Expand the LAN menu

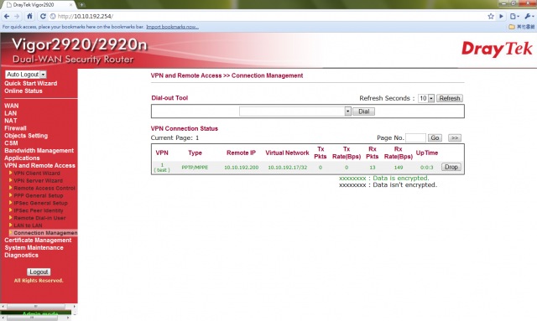pos(10,113)
